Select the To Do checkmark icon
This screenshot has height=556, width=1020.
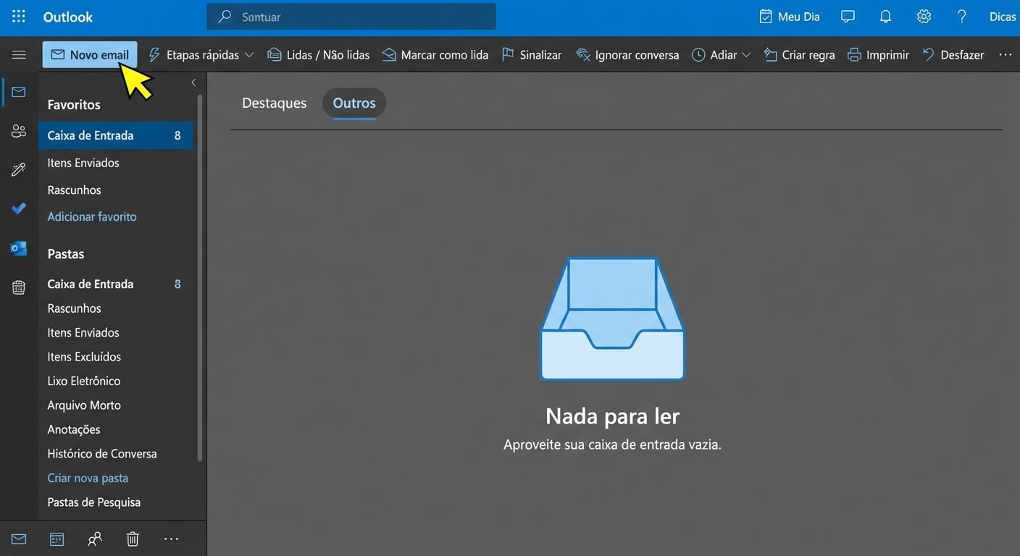[18, 208]
